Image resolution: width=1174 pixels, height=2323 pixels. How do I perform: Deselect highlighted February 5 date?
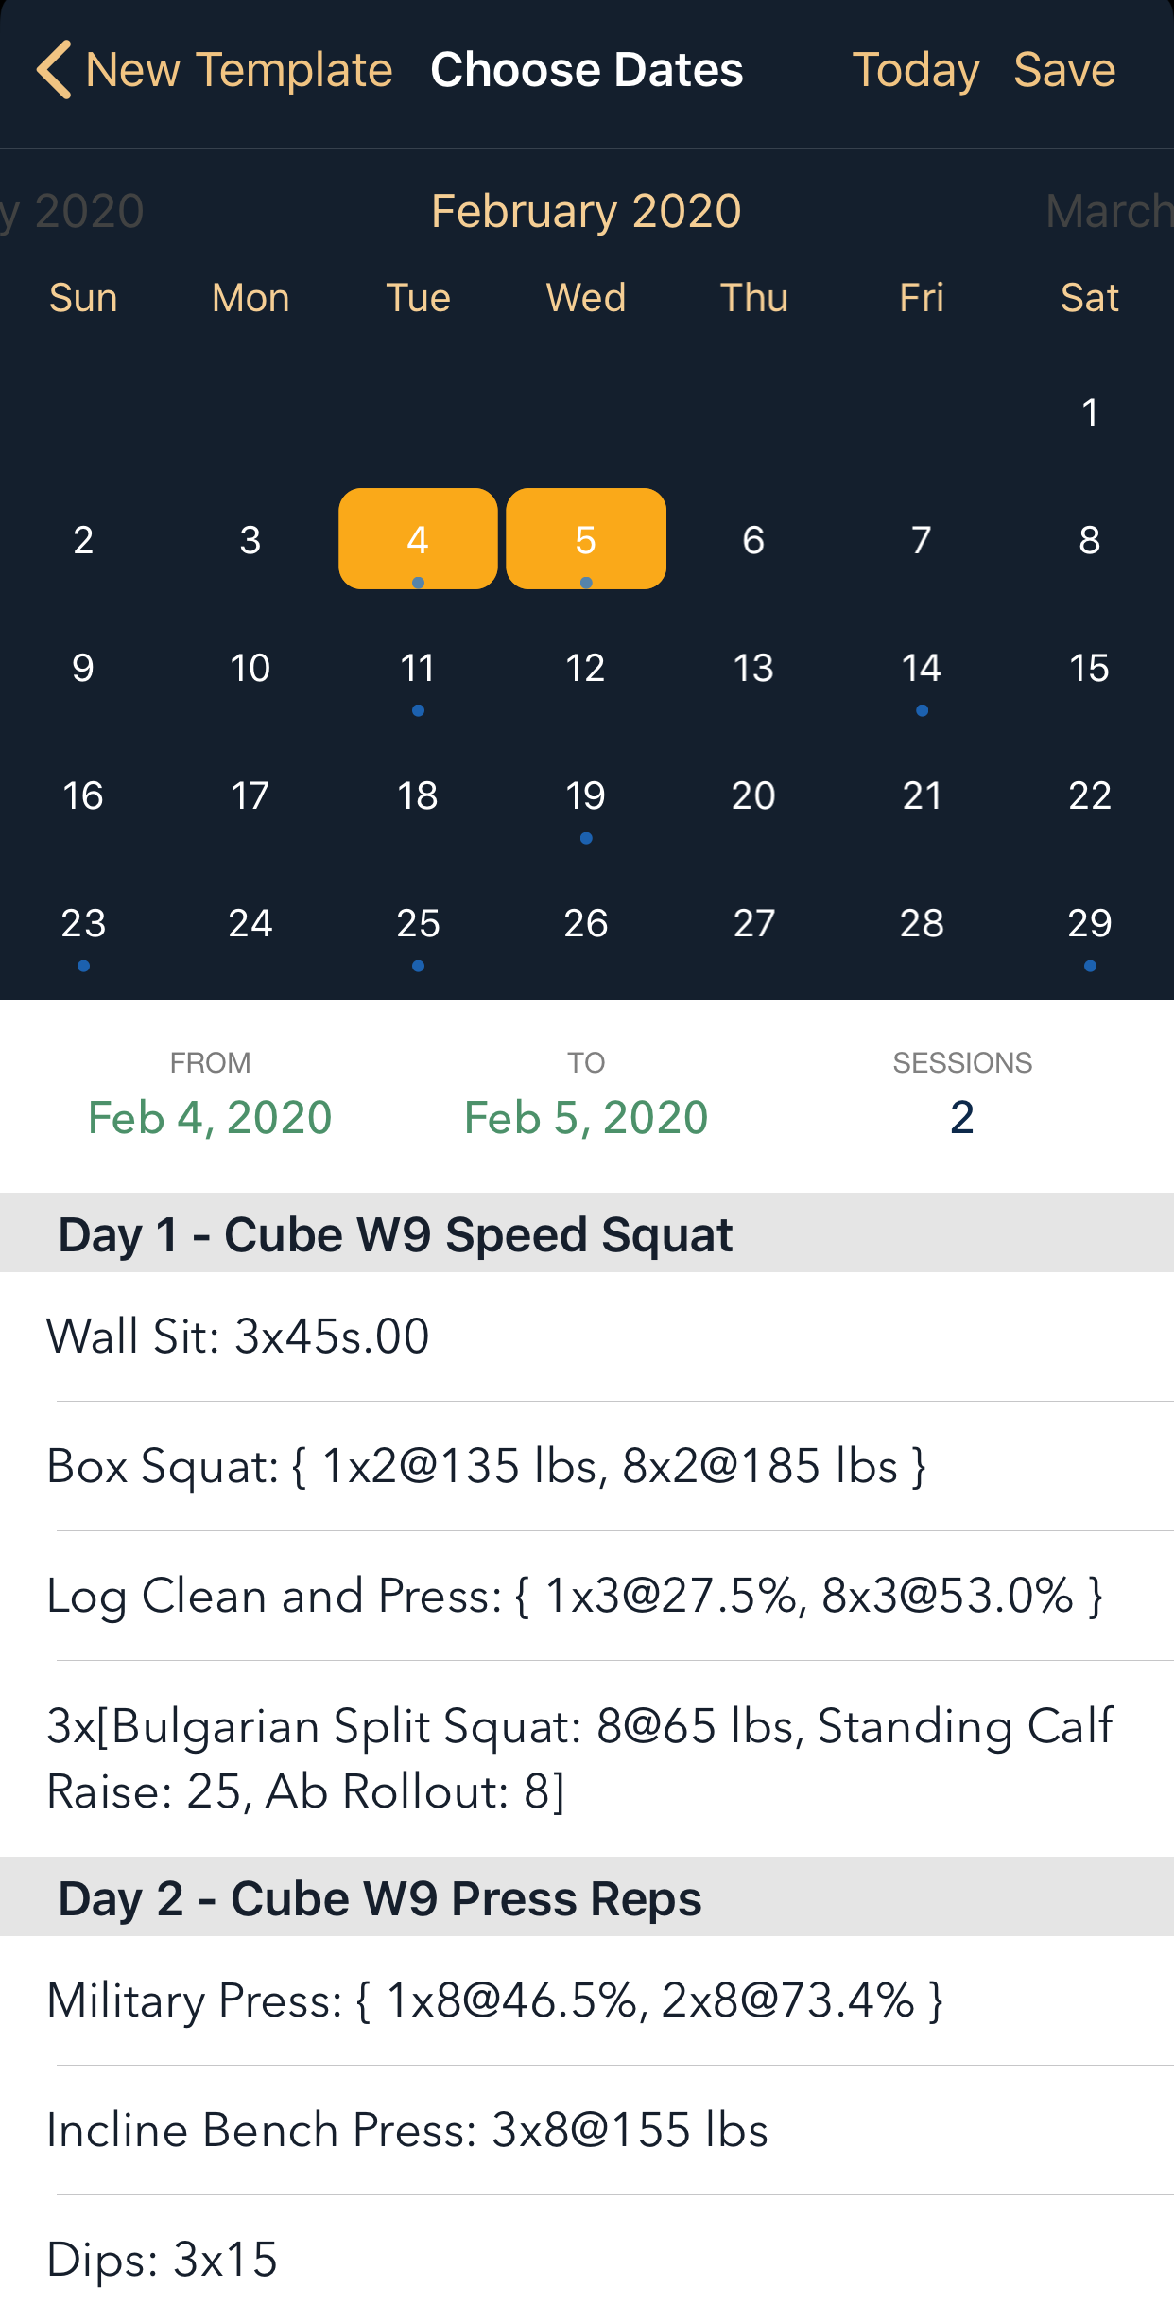tap(585, 539)
